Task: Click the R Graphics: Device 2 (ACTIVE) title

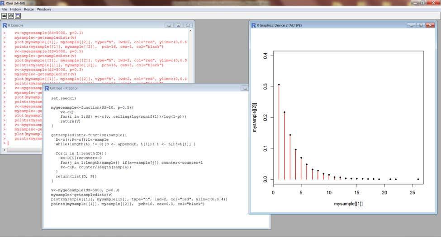Action: pos(279,25)
